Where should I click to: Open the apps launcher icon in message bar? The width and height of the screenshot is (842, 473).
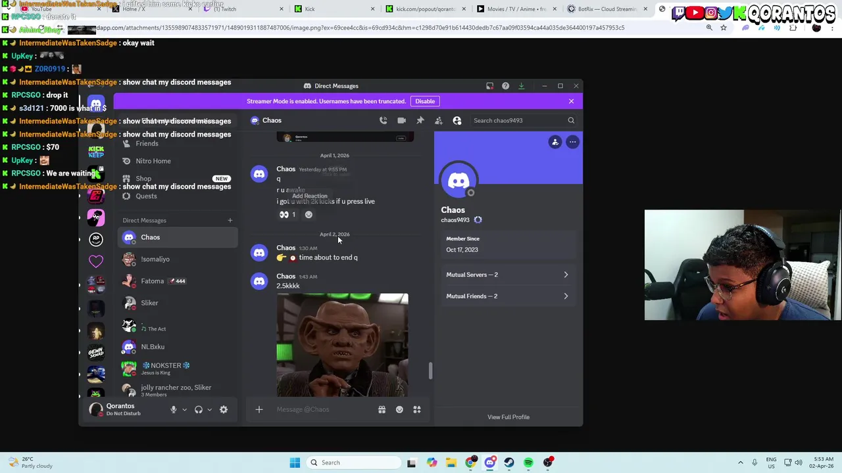[x=417, y=409]
